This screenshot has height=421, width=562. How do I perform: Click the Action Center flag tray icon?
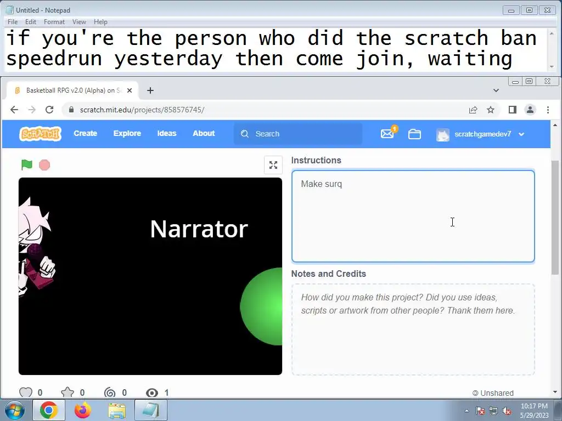tap(480, 411)
